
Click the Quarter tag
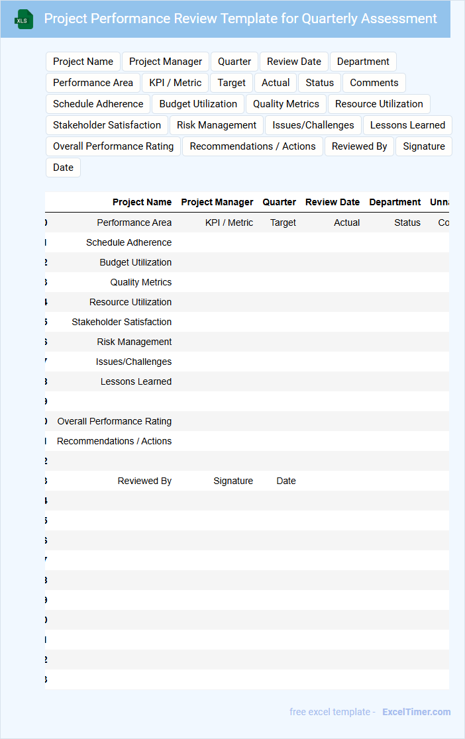[x=234, y=62]
